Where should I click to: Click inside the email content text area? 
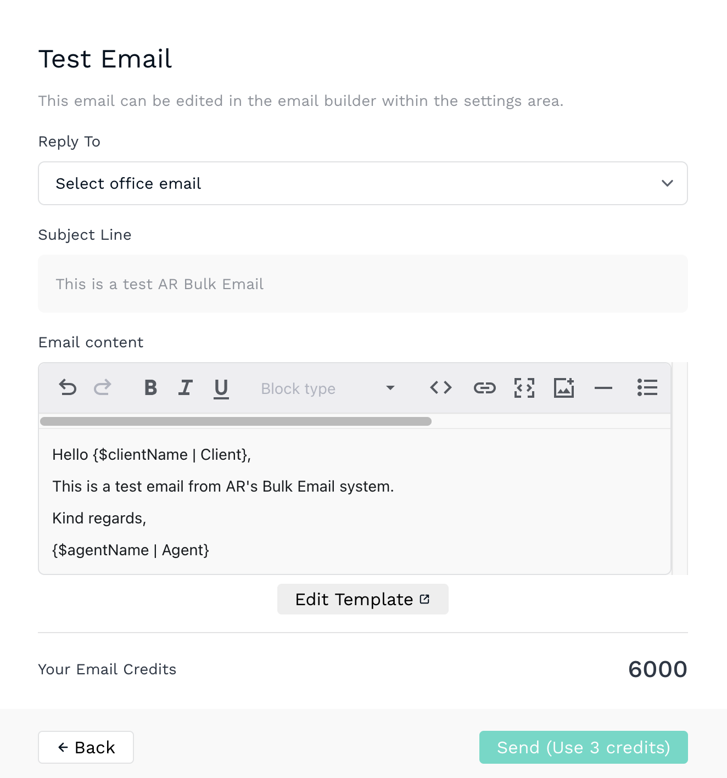pos(355,501)
